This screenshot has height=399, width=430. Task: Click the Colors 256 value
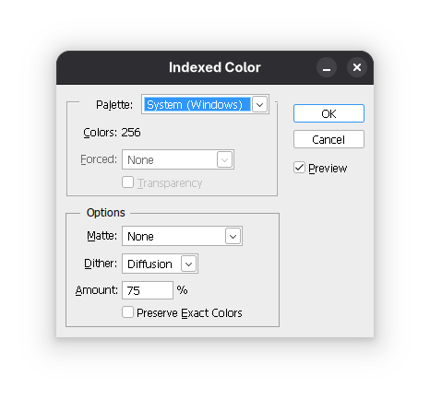131,133
